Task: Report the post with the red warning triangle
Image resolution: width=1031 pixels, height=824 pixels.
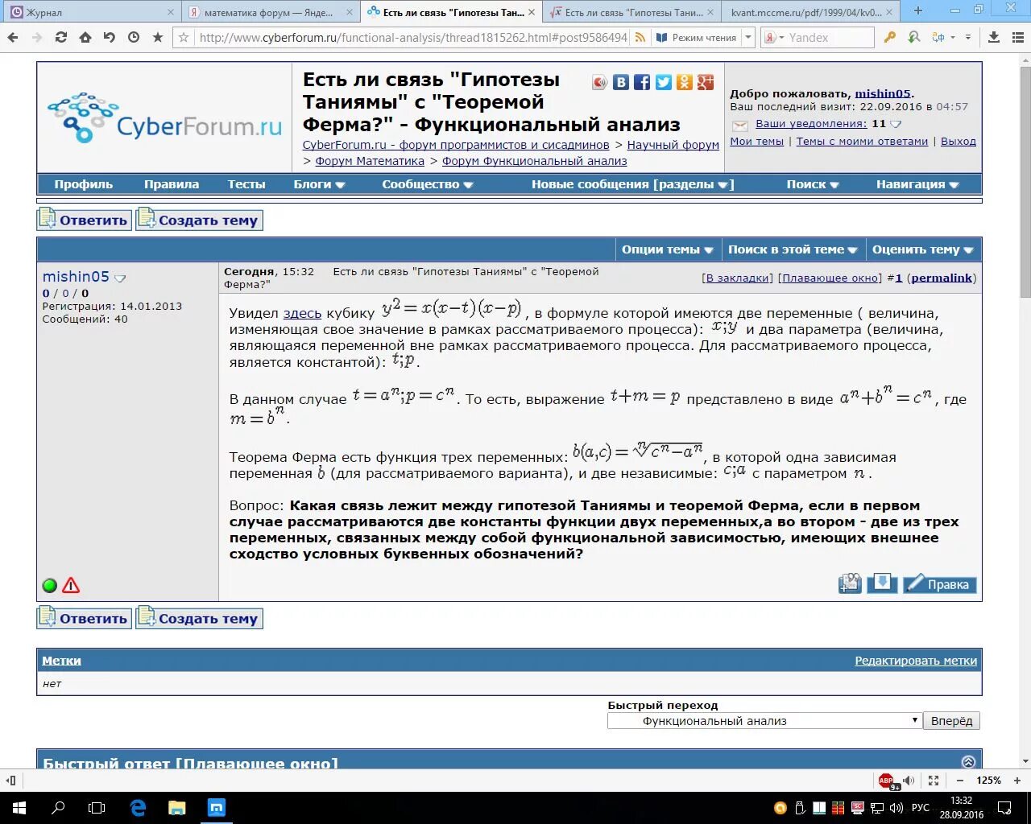Action: (71, 585)
